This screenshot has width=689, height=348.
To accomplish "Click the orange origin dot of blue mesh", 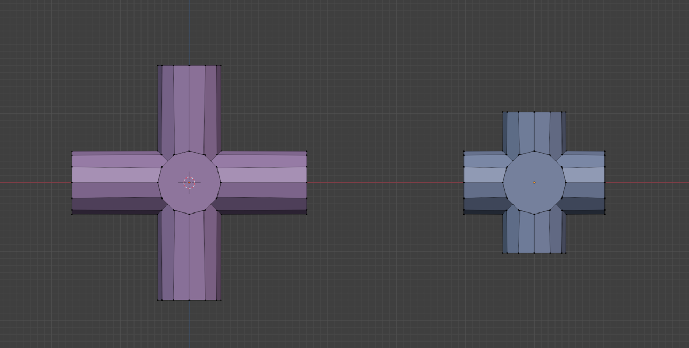I will (535, 182).
